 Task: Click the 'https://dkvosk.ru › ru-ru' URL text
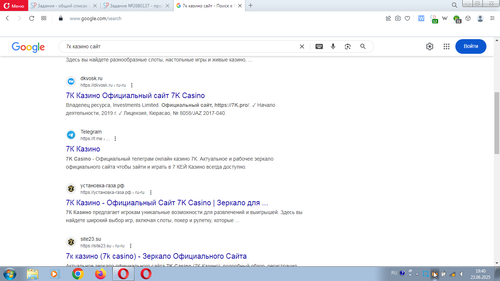coord(103,85)
